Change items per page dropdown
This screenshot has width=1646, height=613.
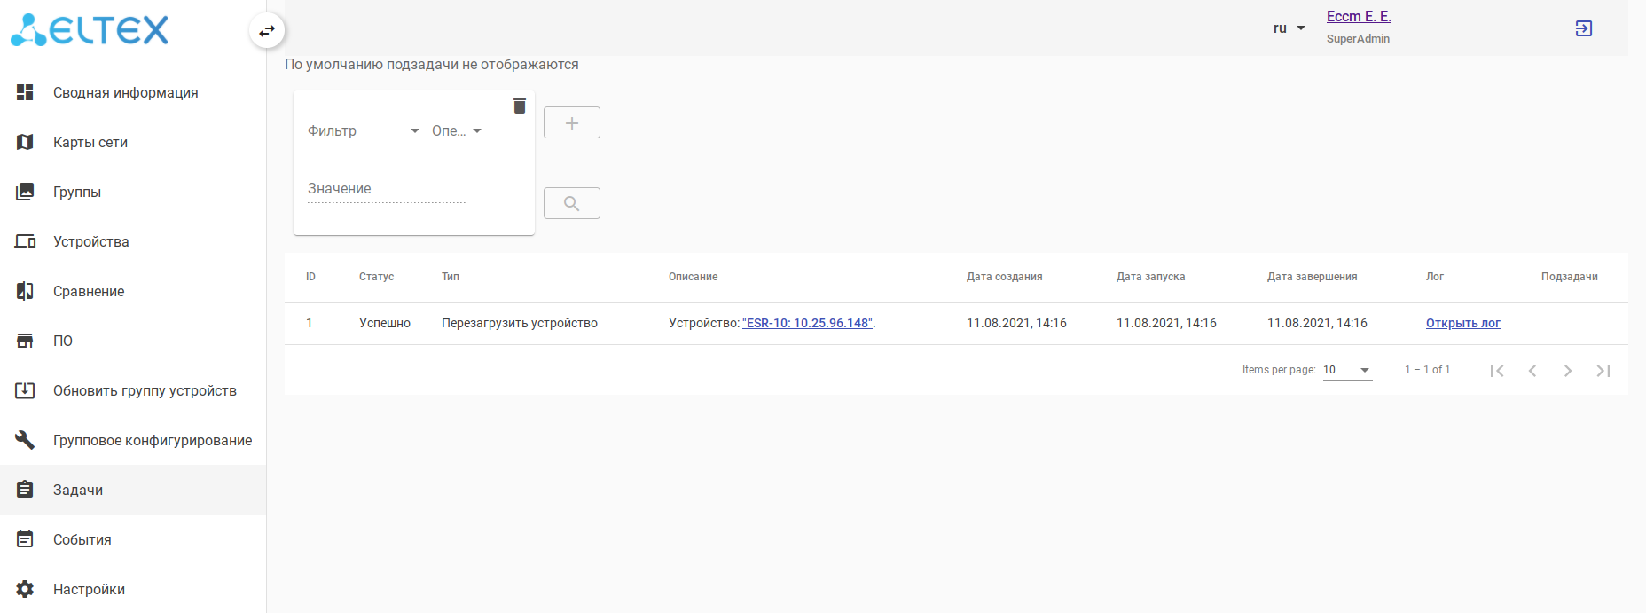1346,370
